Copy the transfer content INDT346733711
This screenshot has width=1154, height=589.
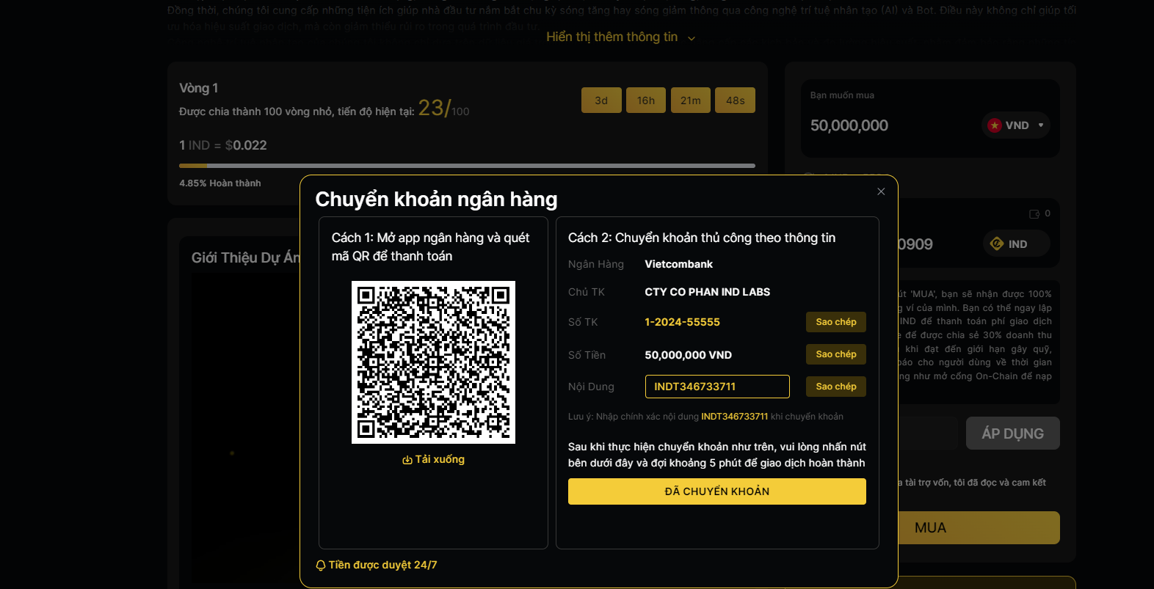tap(836, 387)
